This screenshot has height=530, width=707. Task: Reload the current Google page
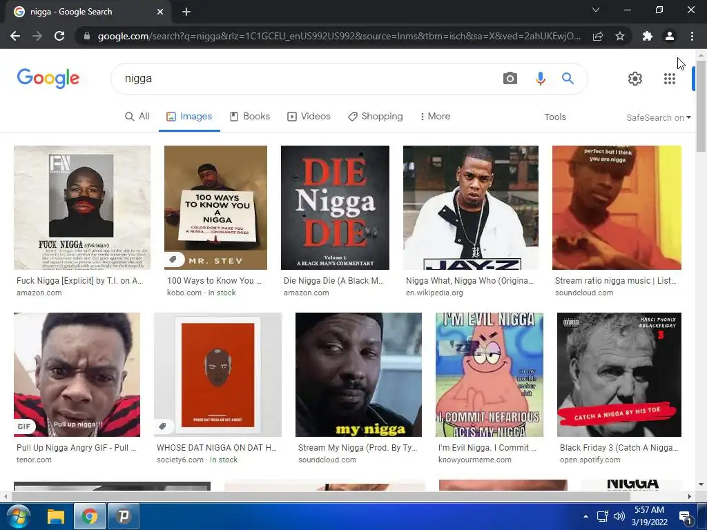point(59,36)
